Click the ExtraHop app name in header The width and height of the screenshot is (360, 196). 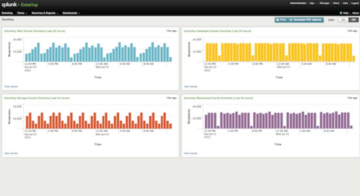pos(29,5)
